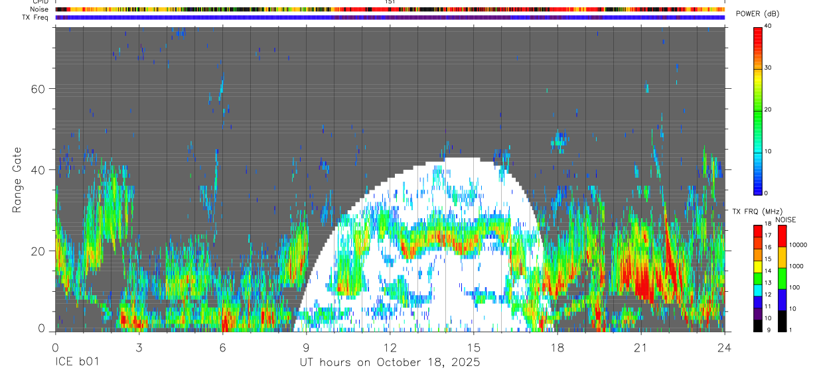Image resolution: width=815 pixels, height=376 pixels.
Task: Click the 'TX Freq' row label at top left
Action: point(36,18)
